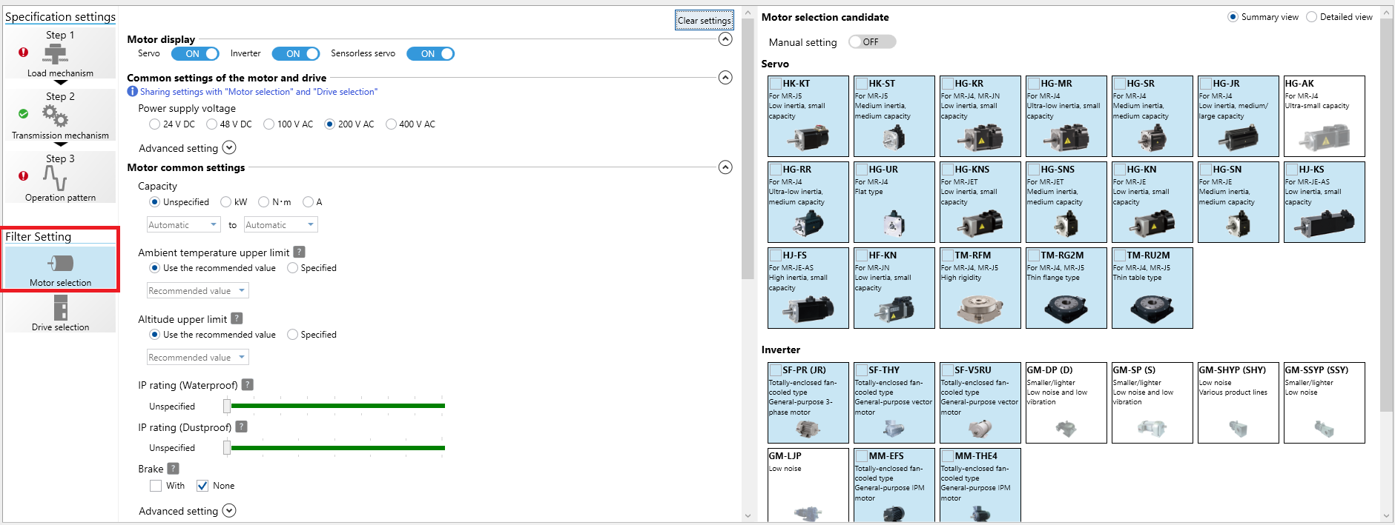Turn on the Manual setting switch
The image size is (1395, 525).
872,41
